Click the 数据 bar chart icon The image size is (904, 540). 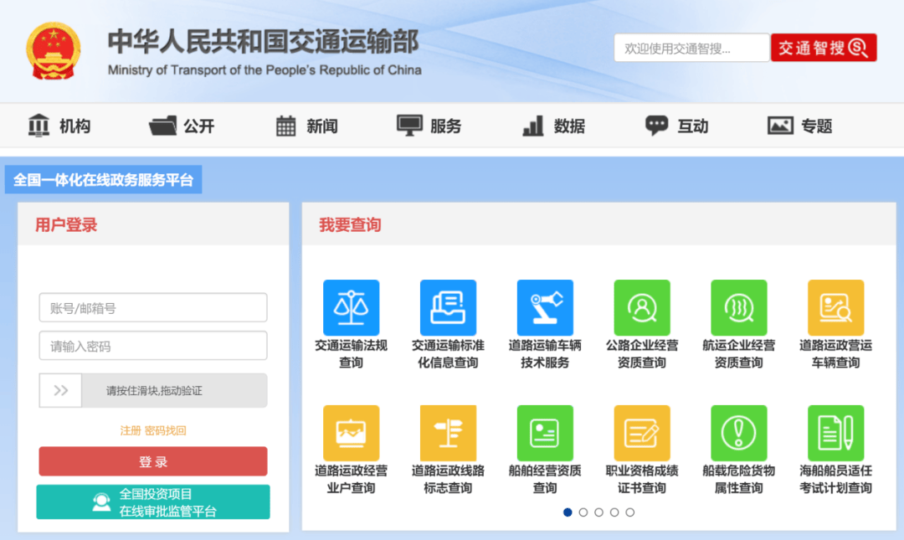pos(532,126)
